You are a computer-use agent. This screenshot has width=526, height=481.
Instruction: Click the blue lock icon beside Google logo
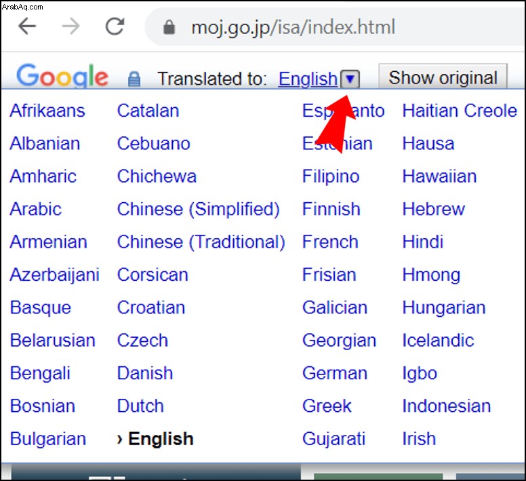(x=134, y=79)
